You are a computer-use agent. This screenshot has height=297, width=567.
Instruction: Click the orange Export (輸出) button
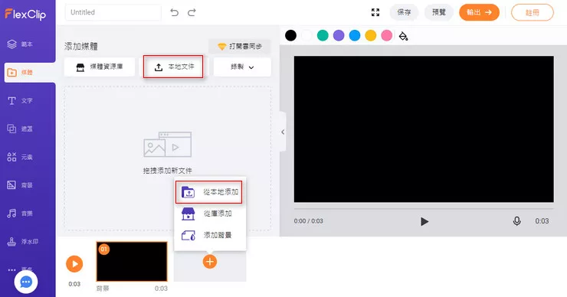pos(479,13)
